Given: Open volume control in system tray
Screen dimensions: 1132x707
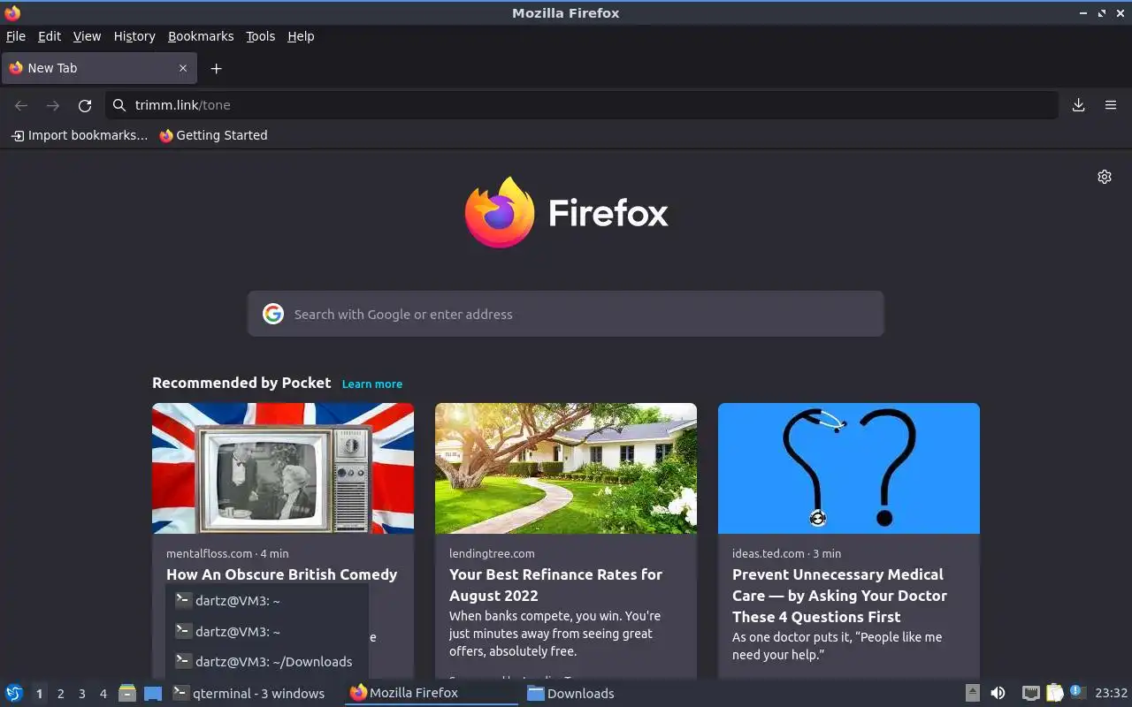Looking at the screenshot, I should [x=998, y=693].
